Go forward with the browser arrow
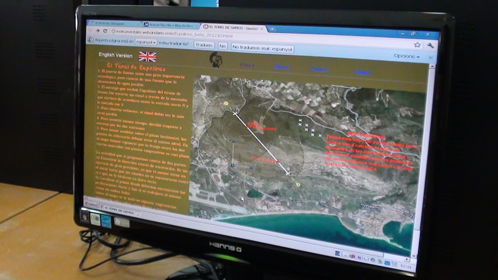The image size is (498, 280). click(97, 31)
